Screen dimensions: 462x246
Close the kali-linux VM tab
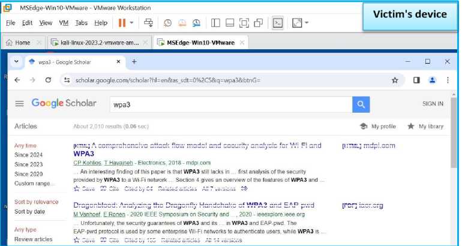(145, 43)
